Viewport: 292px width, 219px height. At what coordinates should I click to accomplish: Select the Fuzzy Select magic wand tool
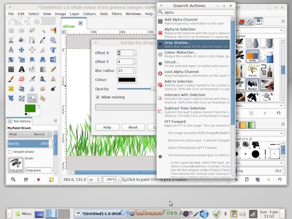(x=43, y=30)
